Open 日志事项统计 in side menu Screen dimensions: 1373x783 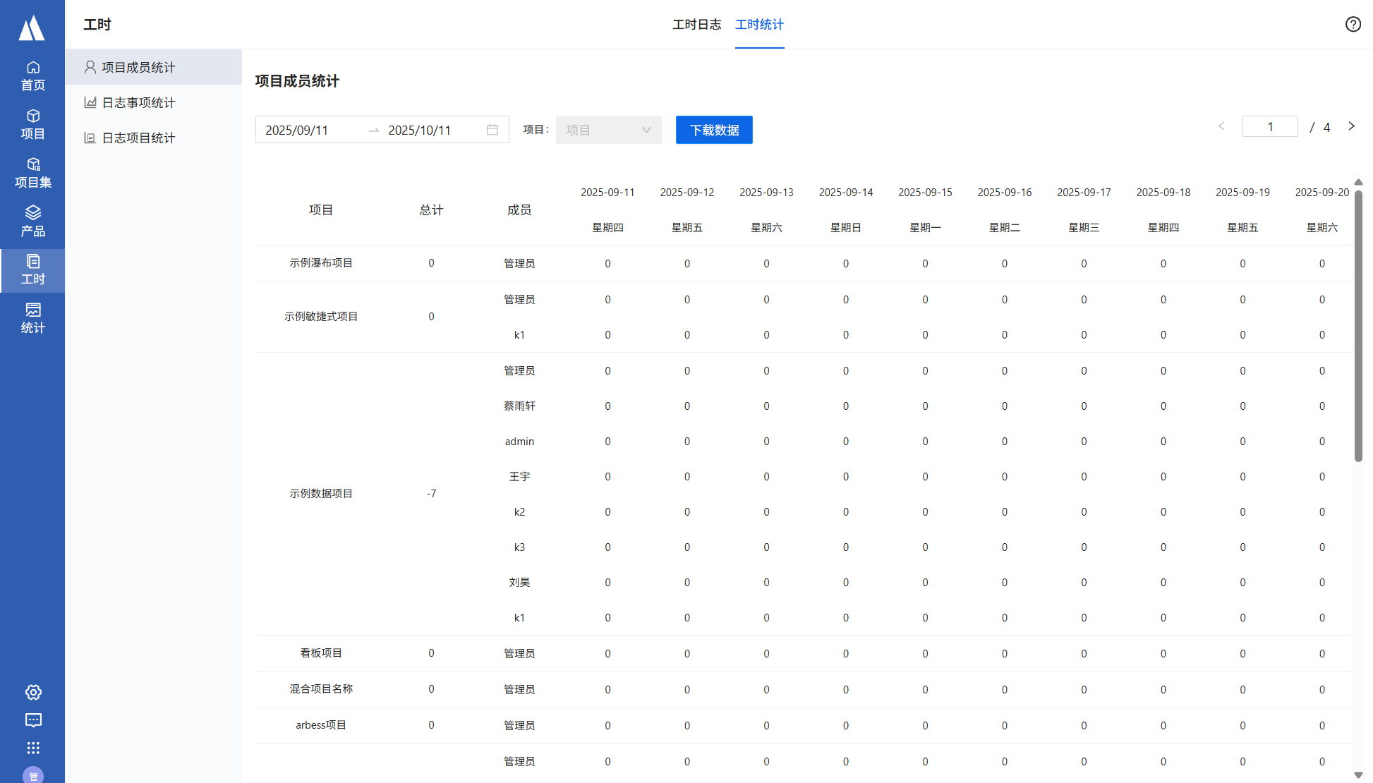[138, 102]
